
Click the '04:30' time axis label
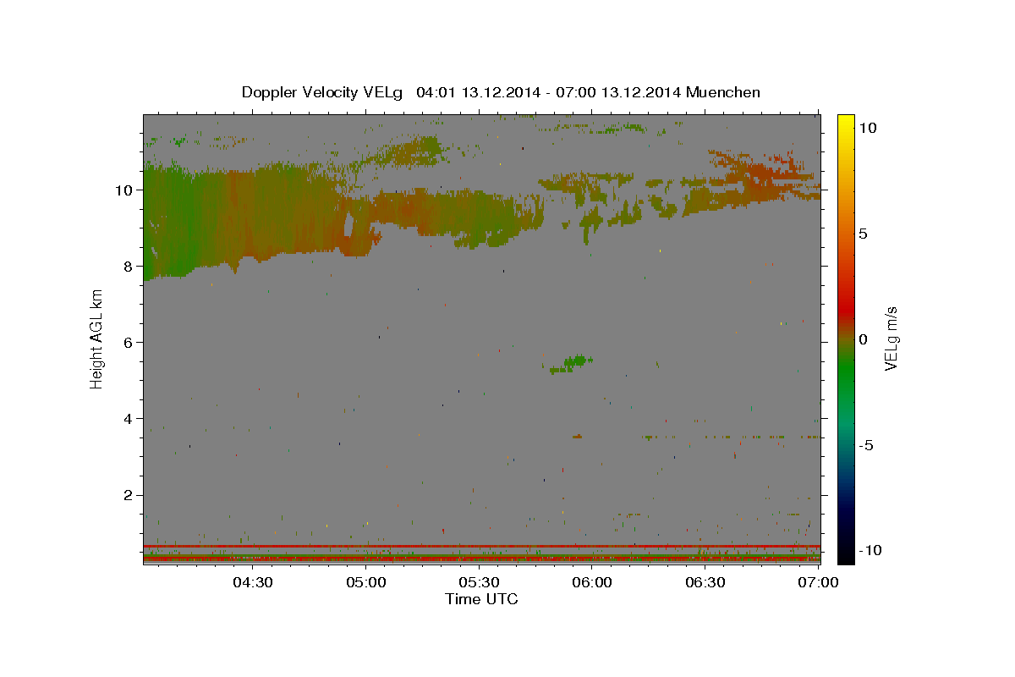click(x=252, y=582)
